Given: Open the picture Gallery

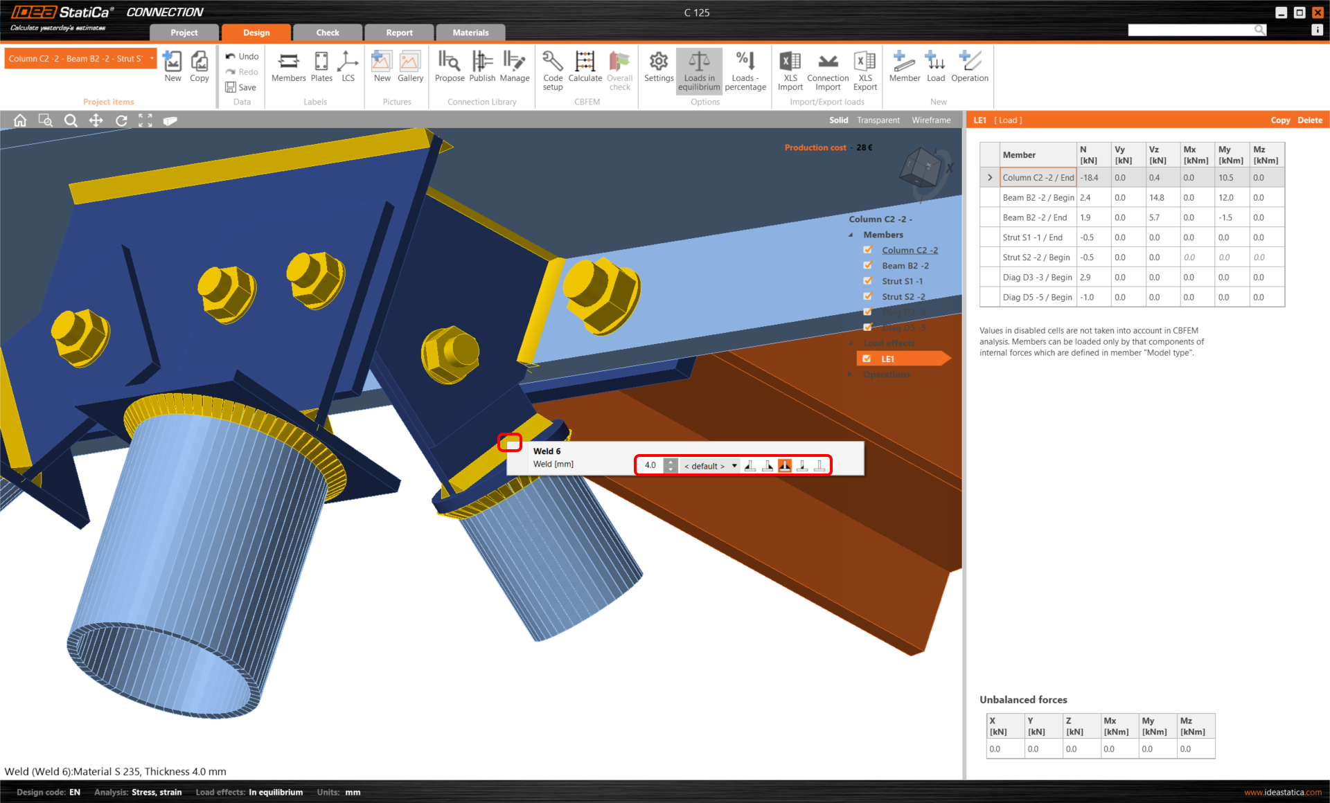Looking at the screenshot, I should (410, 68).
